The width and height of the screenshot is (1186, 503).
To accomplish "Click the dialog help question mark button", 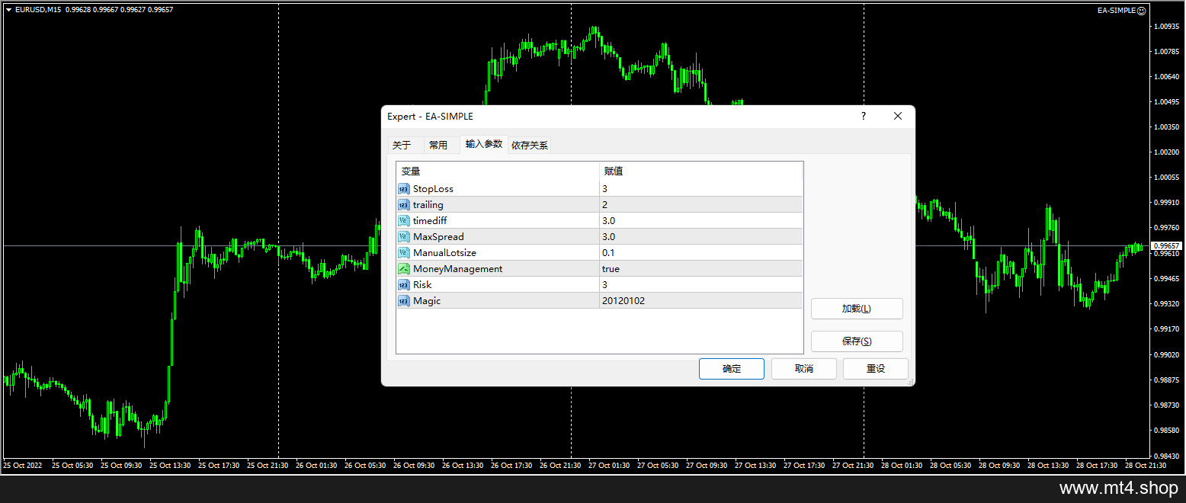I will pyautogui.click(x=864, y=116).
